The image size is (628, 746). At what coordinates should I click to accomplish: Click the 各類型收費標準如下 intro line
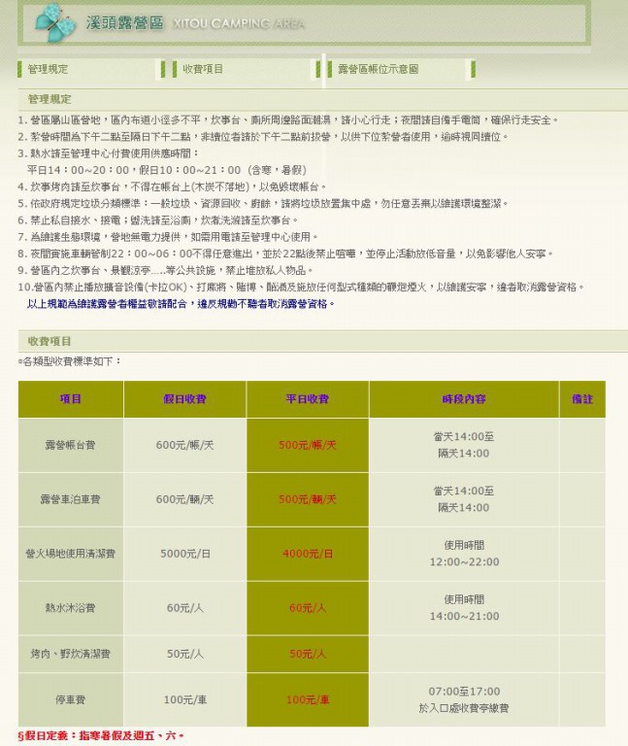pyautogui.click(x=70, y=361)
